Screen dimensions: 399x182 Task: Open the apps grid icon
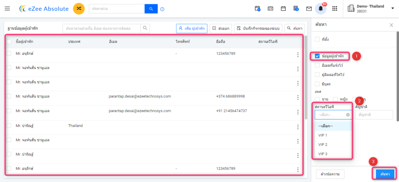point(335,9)
